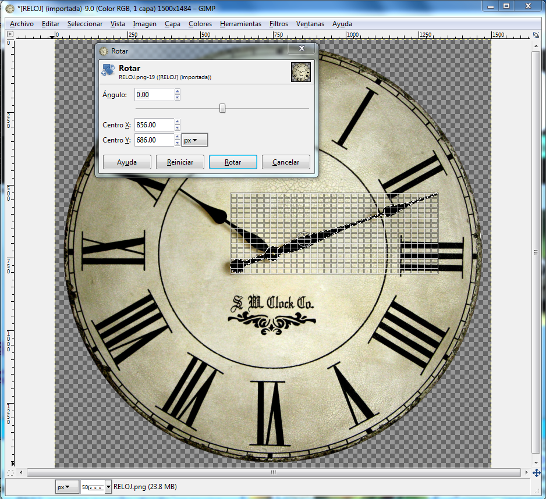546x499 pixels.
Task: Open the Ayuda menu
Action: click(342, 24)
